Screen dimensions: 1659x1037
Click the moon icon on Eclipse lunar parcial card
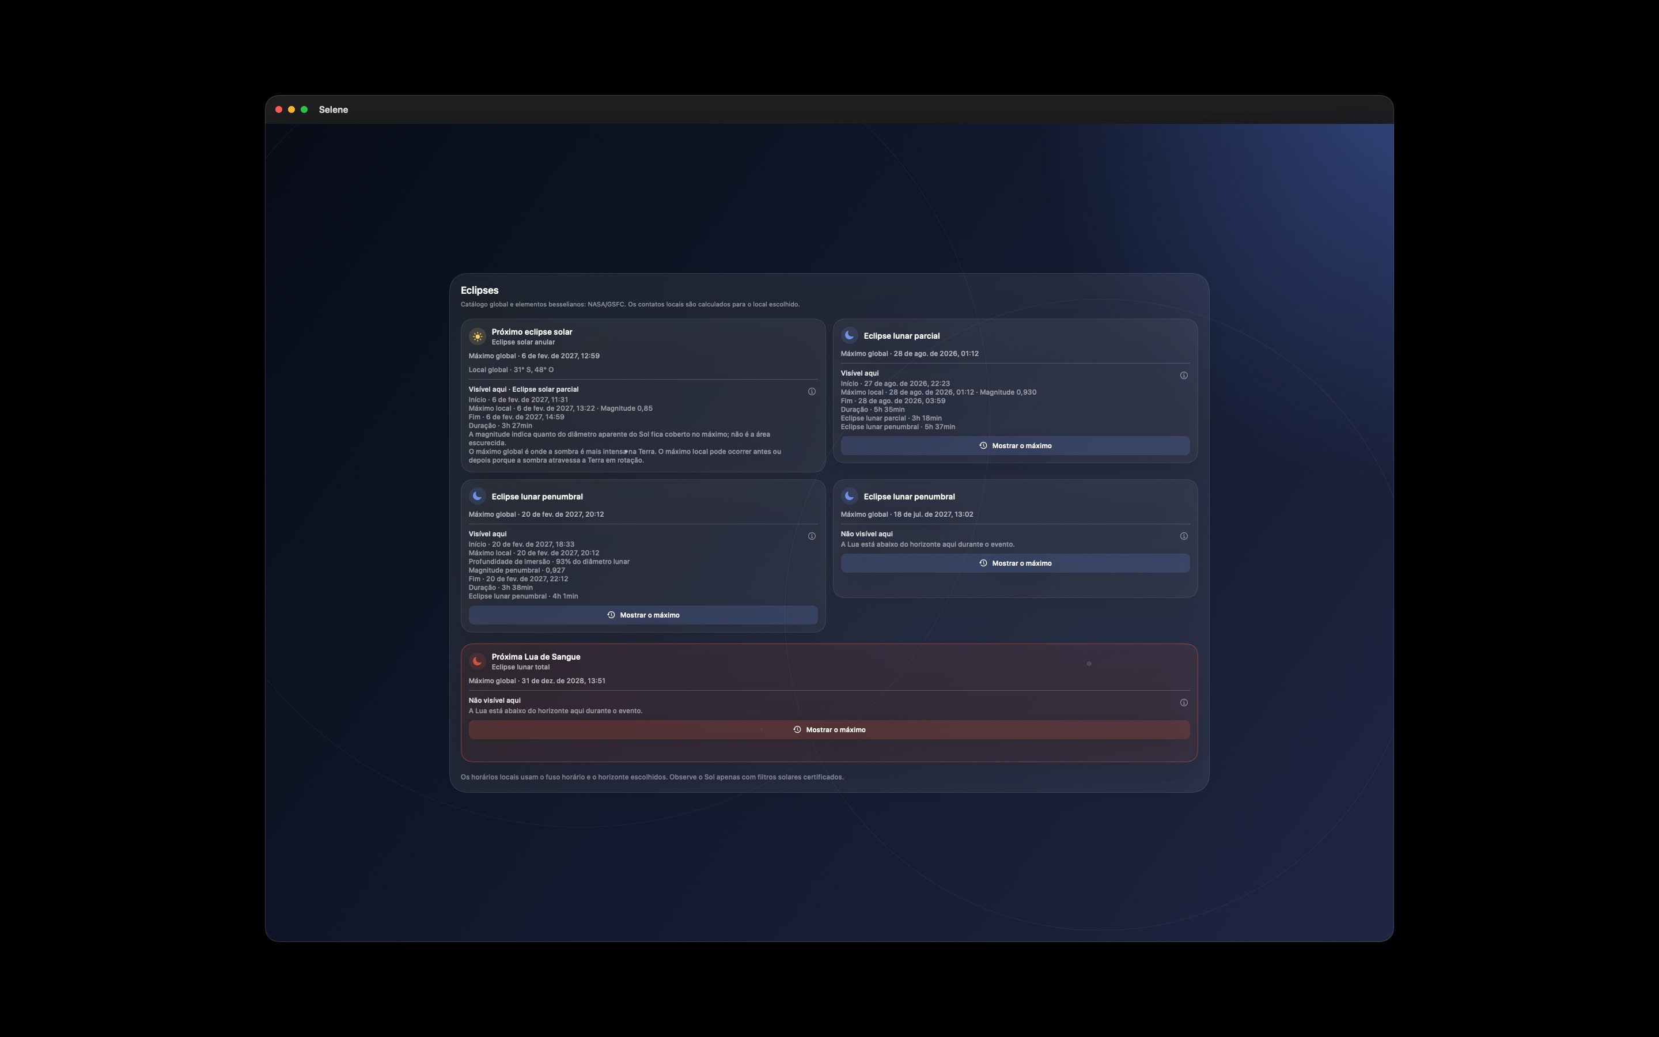tap(850, 335)
